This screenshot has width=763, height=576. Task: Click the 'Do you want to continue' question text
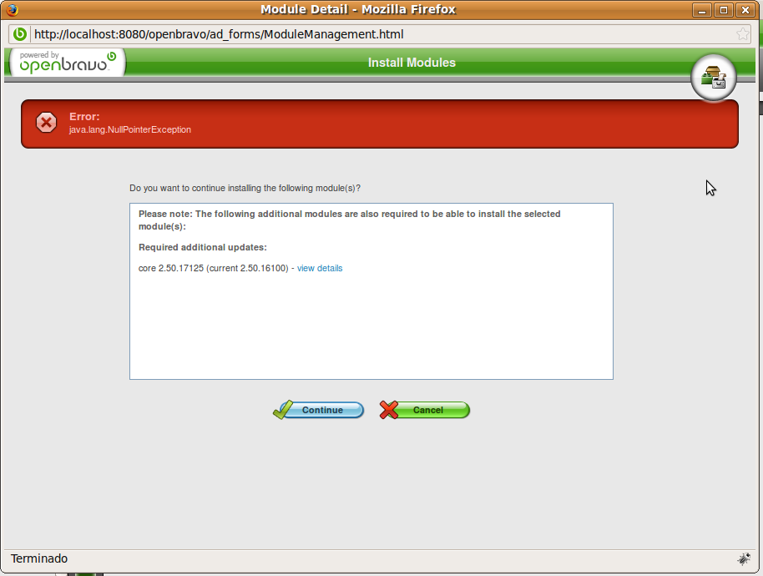pos(245,188)
